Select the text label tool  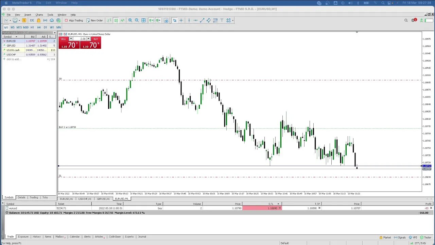[222, 20]
